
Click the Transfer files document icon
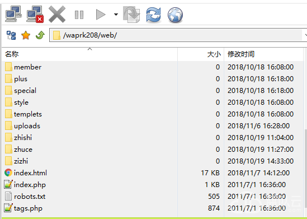click(x=131, y=15)
